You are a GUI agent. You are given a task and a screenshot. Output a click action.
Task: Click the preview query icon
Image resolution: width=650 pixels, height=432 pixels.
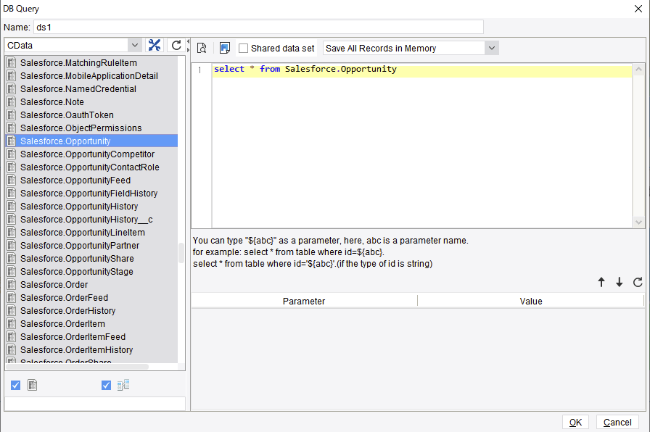pos(202,48)
